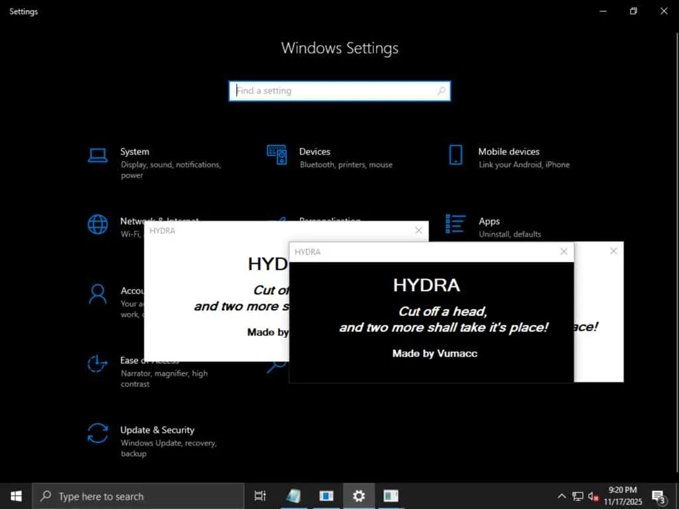Click the network status tray icon

[578, 496]
